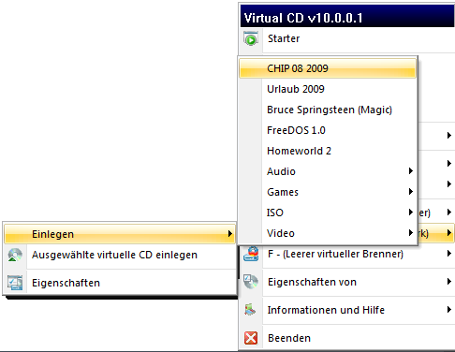Click the Starter play icon
Viewport: 455px width, 352px height.
pos(251,38)
